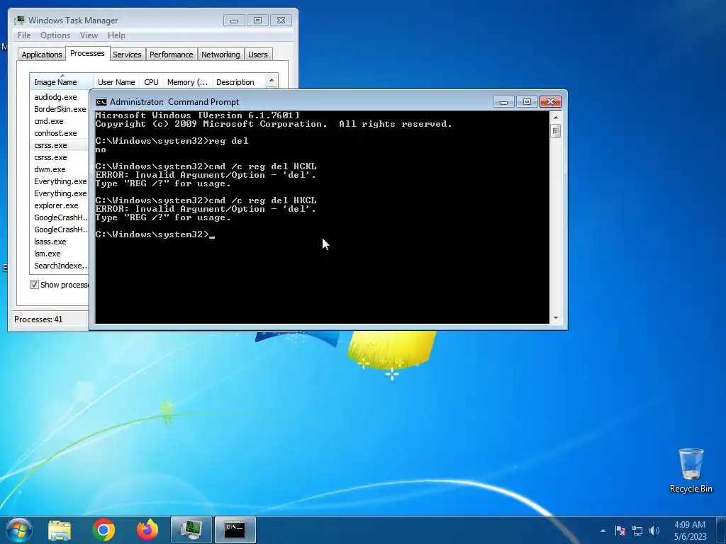The image size is (726, 544).
Task: Click Command Prompt title bar icon
Action: pos(101,102)
